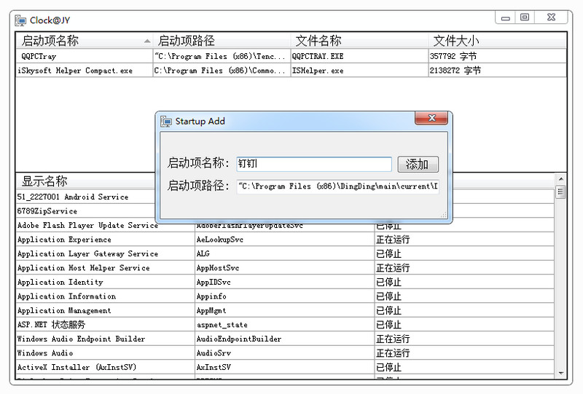Screen dimensions: 583x394
Task: Click the AudioEndpointBuilder service name cell
Action: [x=284, y=339]
